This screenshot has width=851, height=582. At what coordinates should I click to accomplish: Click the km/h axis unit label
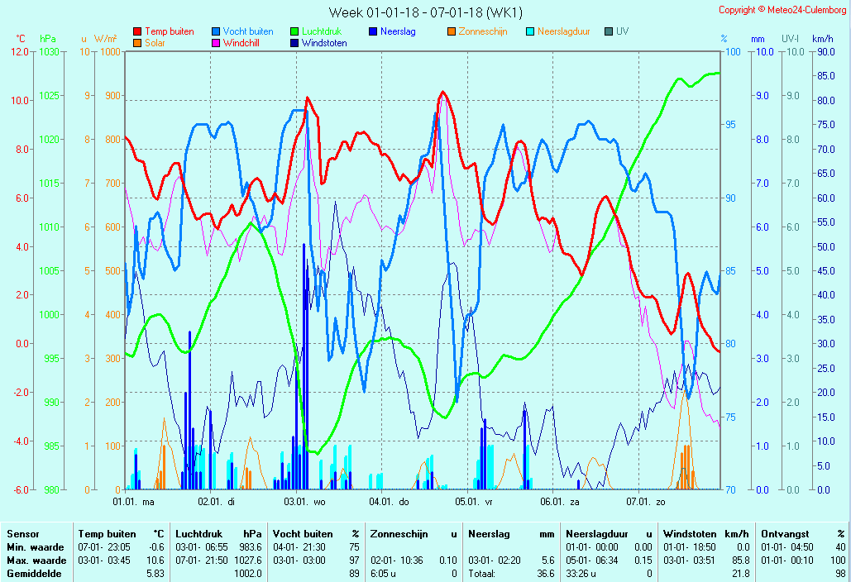coord(822,39)
